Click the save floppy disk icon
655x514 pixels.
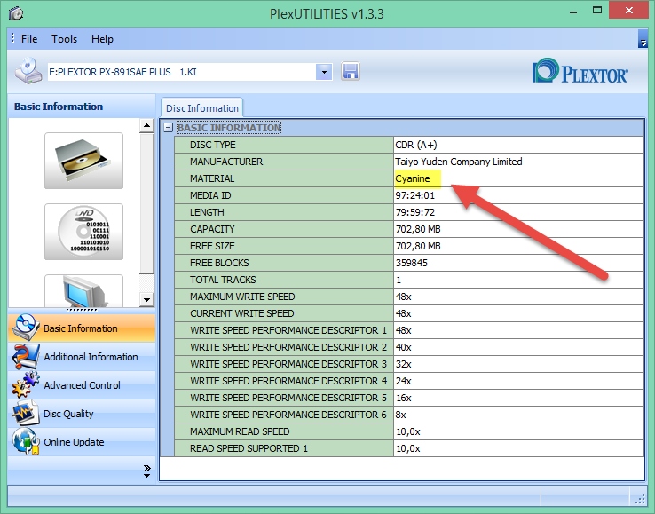click(x=350, y=72)
